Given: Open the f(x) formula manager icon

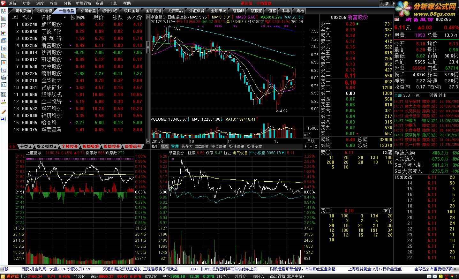Looking at the screenshot, I should tap(4, 77).
